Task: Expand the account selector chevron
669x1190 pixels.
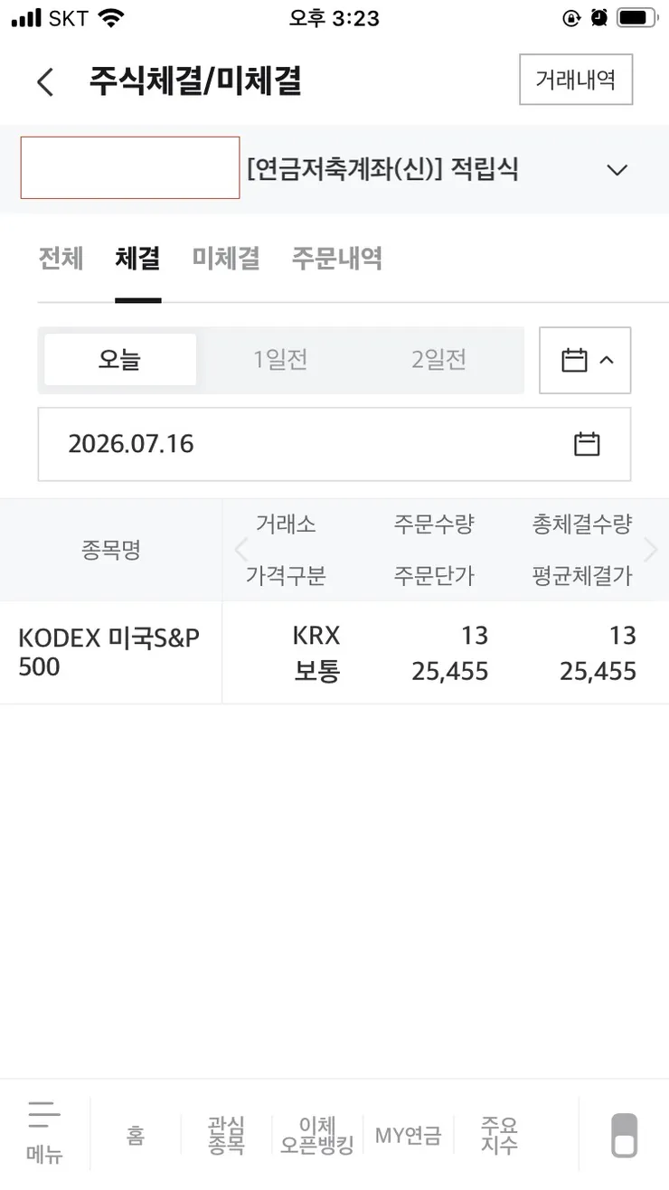Action: 617,170
